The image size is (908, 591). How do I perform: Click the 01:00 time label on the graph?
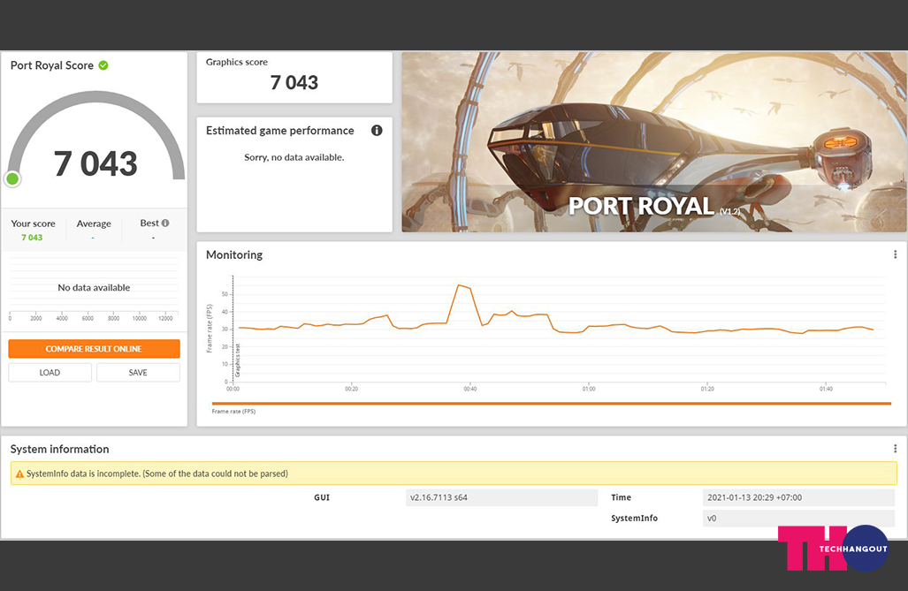point(588,389)
